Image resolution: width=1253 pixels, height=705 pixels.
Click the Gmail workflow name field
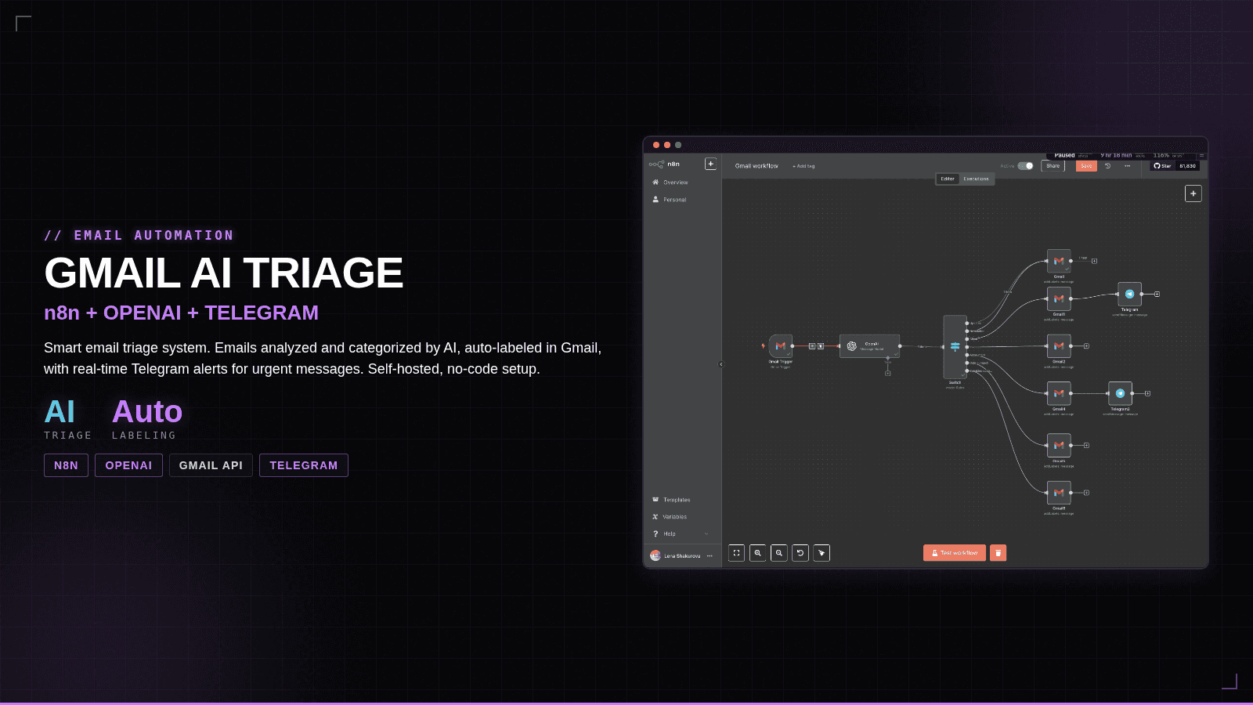pos(756,166)
